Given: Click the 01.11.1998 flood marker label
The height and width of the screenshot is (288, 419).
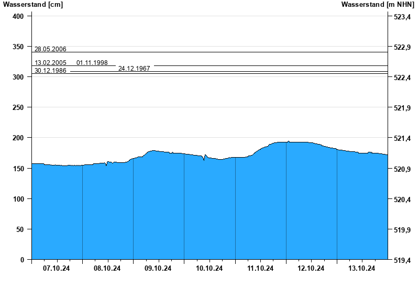Looking at the screenshot, I should (x=92, y=63).
